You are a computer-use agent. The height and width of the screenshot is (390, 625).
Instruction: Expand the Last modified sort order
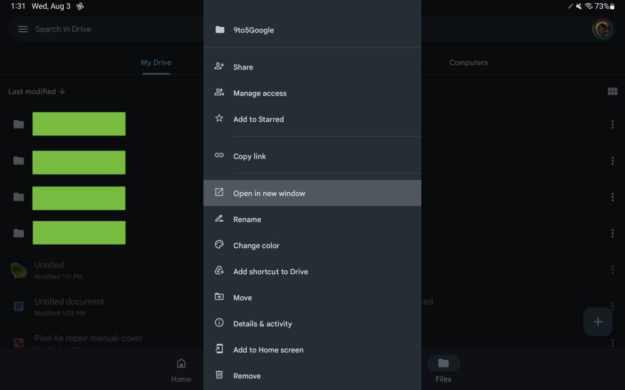(x=37, y=92)
